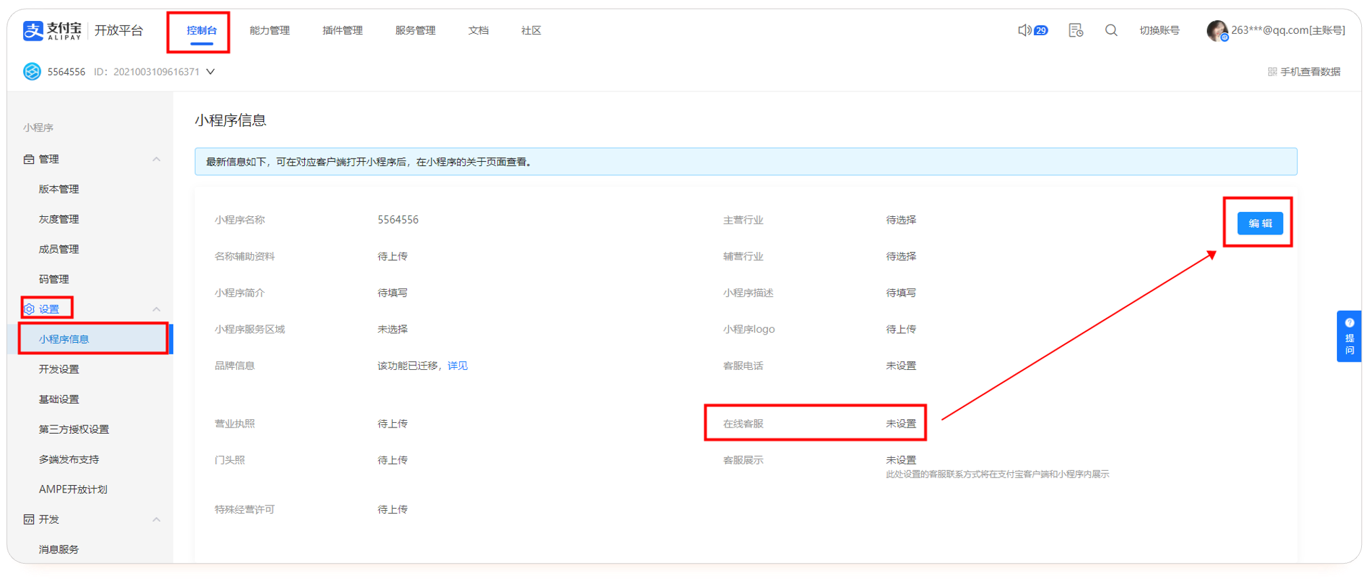The width and height of the screenshot is (1368, 584).
Task: Click the 设置 gear icon in sidebar
Action: click(x=29, y=309)
